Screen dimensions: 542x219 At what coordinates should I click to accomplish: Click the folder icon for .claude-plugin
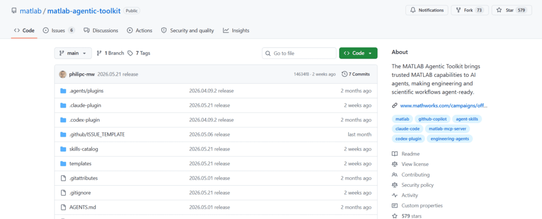[63, 105]
